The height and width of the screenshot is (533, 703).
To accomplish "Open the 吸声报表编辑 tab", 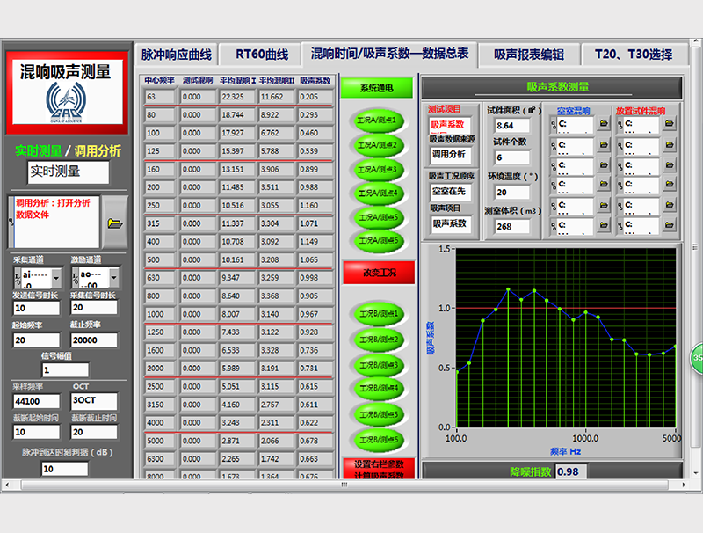I will point(529,55).
